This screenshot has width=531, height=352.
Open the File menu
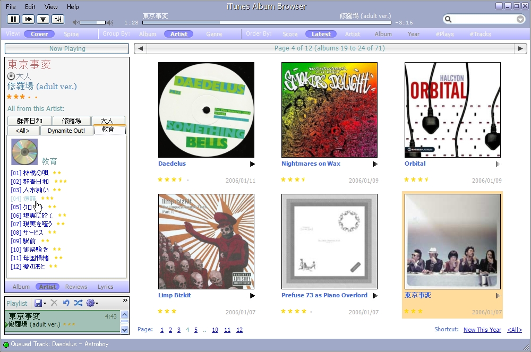(11, 6)
